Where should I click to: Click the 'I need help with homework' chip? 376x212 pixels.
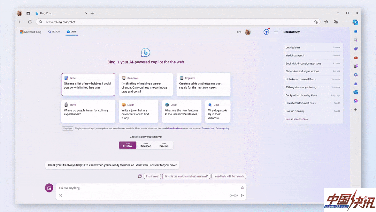tap(229, 176)
